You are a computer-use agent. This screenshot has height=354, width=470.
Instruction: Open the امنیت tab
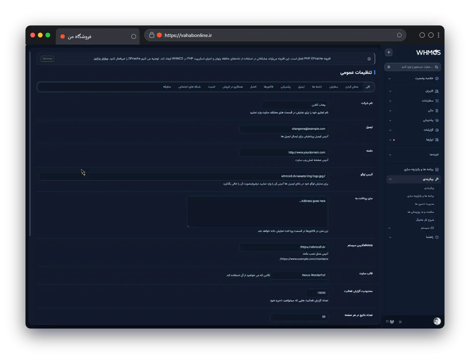point(212,87)
